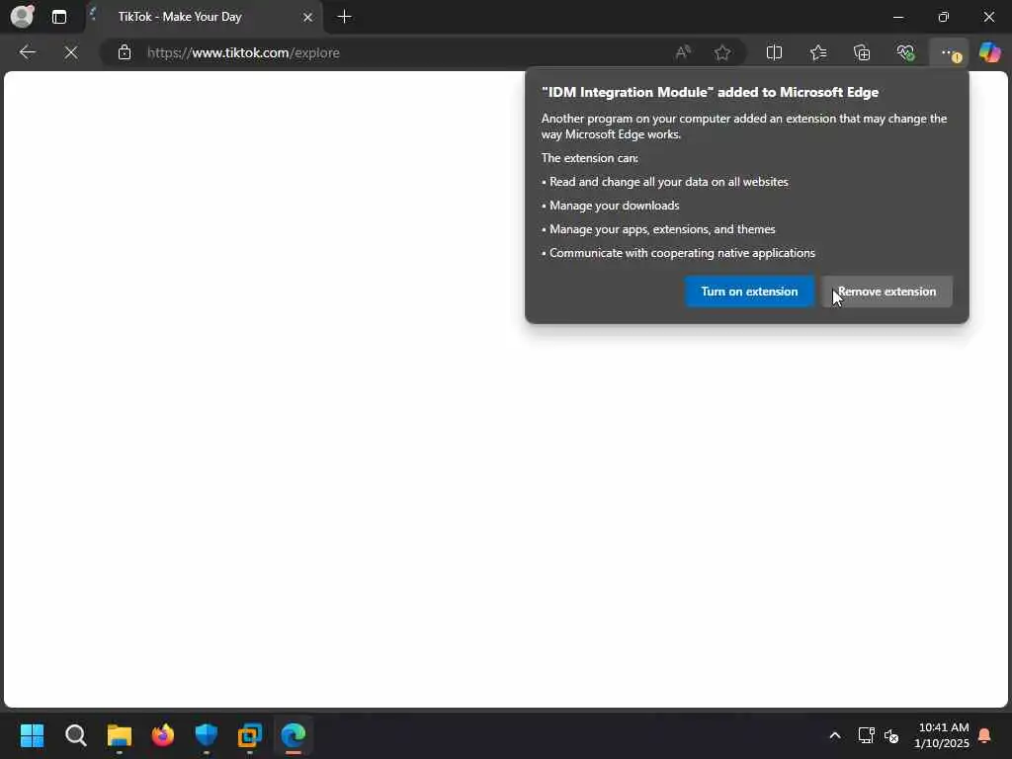1012x759 pixels.
Task: Open clock and date 10:41 AM
Action: tap(942, 735)
